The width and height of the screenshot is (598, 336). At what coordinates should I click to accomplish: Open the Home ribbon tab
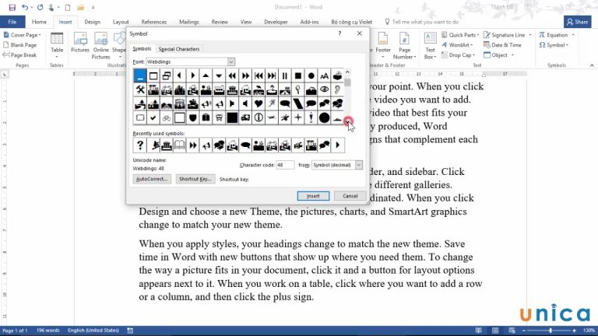pos(39,22)
